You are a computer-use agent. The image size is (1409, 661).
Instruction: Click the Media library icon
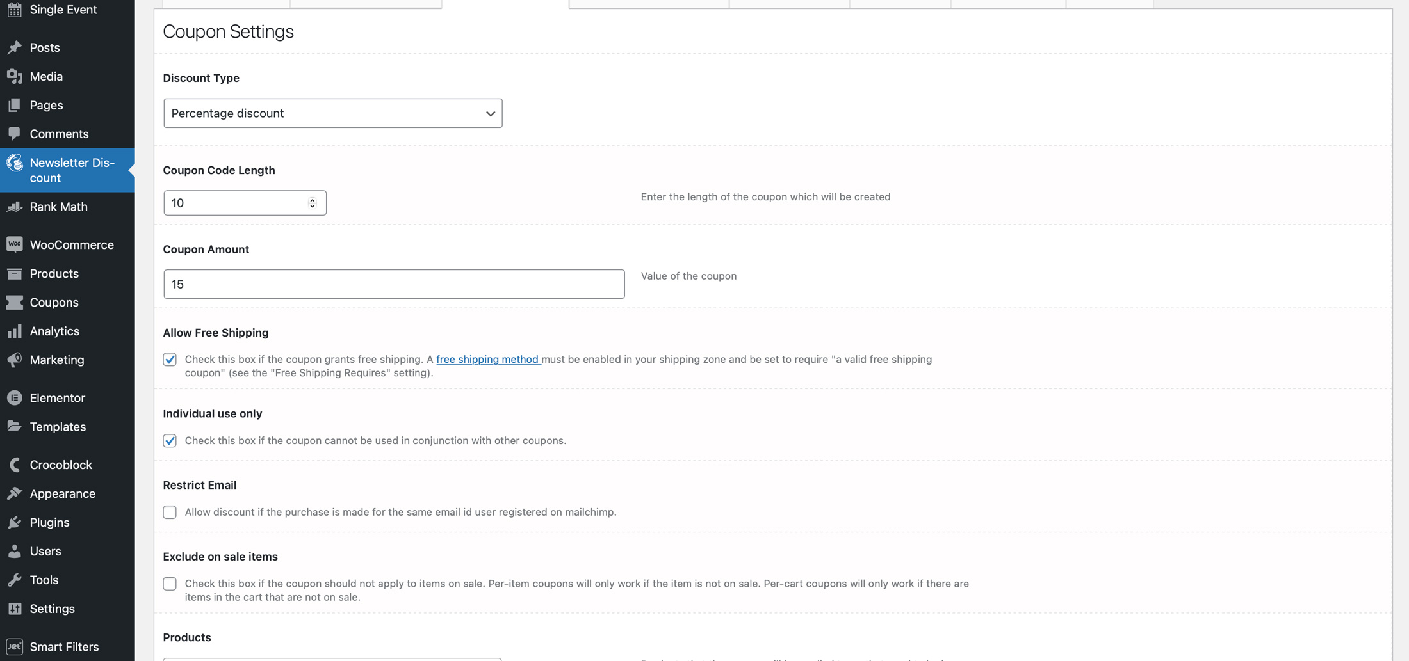tap(14, 76)
